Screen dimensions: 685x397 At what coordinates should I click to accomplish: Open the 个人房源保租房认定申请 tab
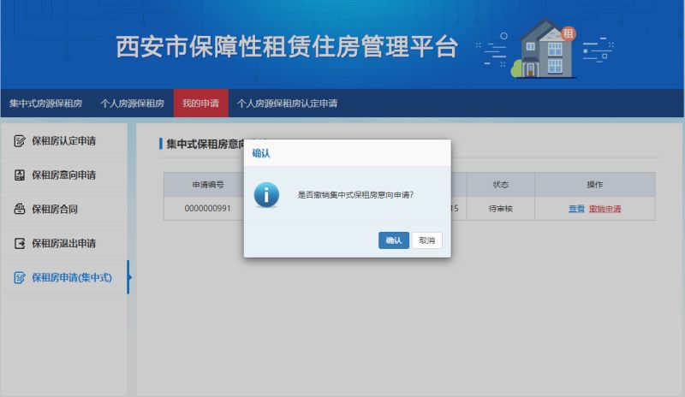click(287, 104)
